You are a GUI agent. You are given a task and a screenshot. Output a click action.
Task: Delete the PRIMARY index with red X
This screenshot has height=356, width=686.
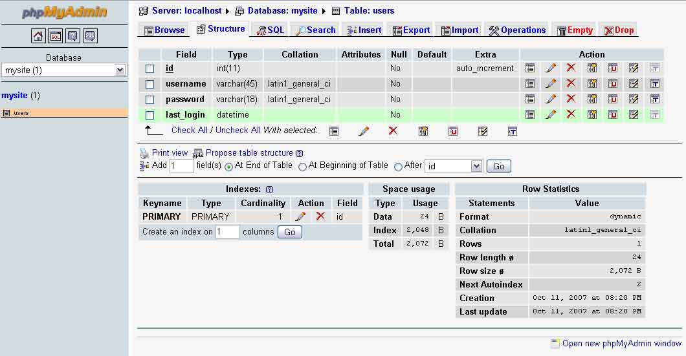320,216
